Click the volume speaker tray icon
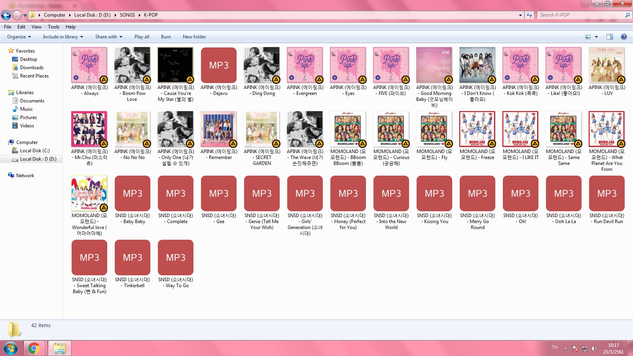Screen dimensions: 633x356 pos(594,348)
